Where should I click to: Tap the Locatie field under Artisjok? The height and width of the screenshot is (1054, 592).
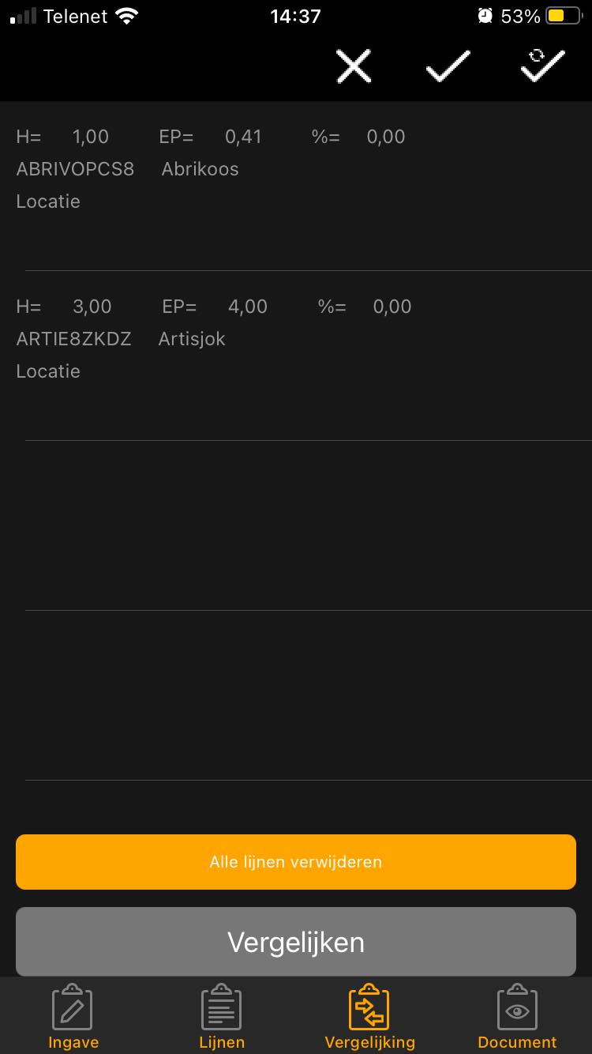pyautogui.click(x=48, y=371)
